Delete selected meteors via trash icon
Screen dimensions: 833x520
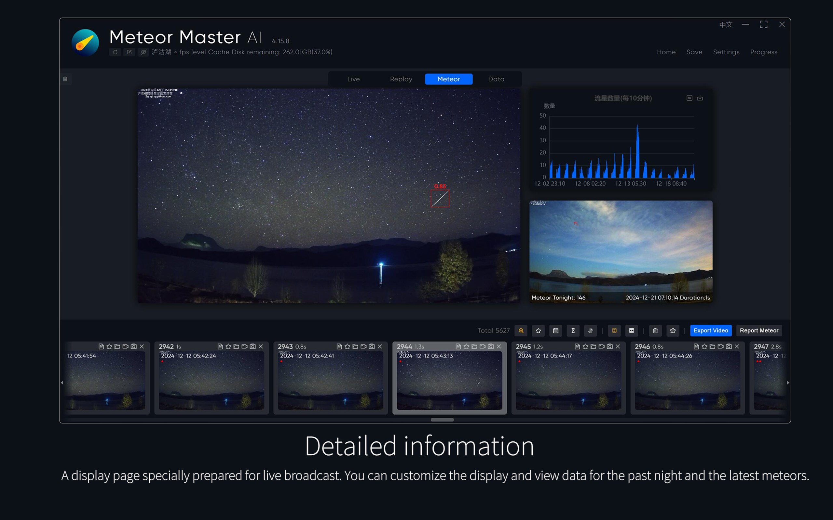coord(655,331)
